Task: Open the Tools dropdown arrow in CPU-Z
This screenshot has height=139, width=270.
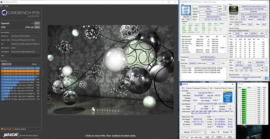Action: pos(212,137)
